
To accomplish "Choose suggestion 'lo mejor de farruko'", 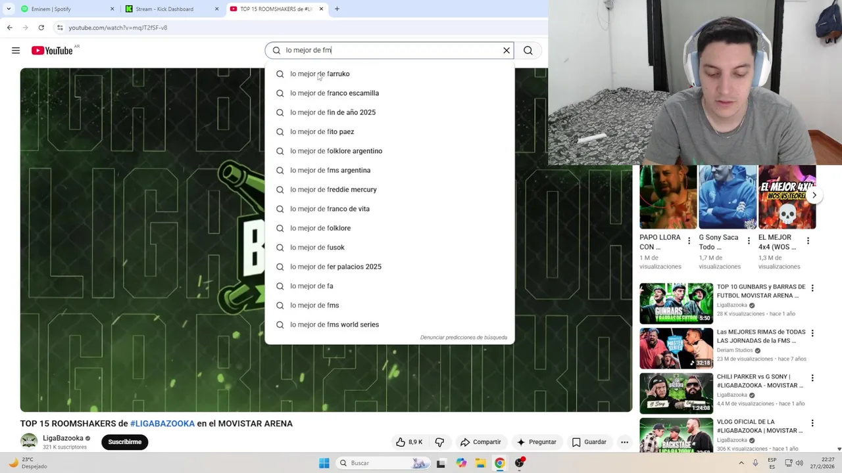I will point(389,74).
